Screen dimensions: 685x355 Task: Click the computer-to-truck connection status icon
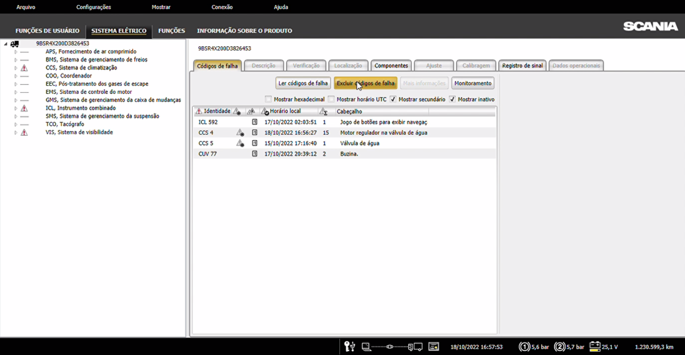pyautogui.click(x=392, y=347)
